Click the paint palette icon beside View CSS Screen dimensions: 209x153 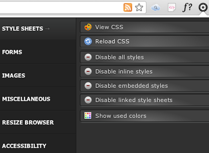(x=88, y=27)
